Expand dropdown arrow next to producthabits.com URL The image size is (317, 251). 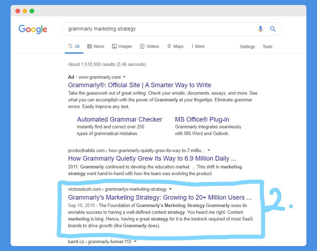(x=208, y=150)
